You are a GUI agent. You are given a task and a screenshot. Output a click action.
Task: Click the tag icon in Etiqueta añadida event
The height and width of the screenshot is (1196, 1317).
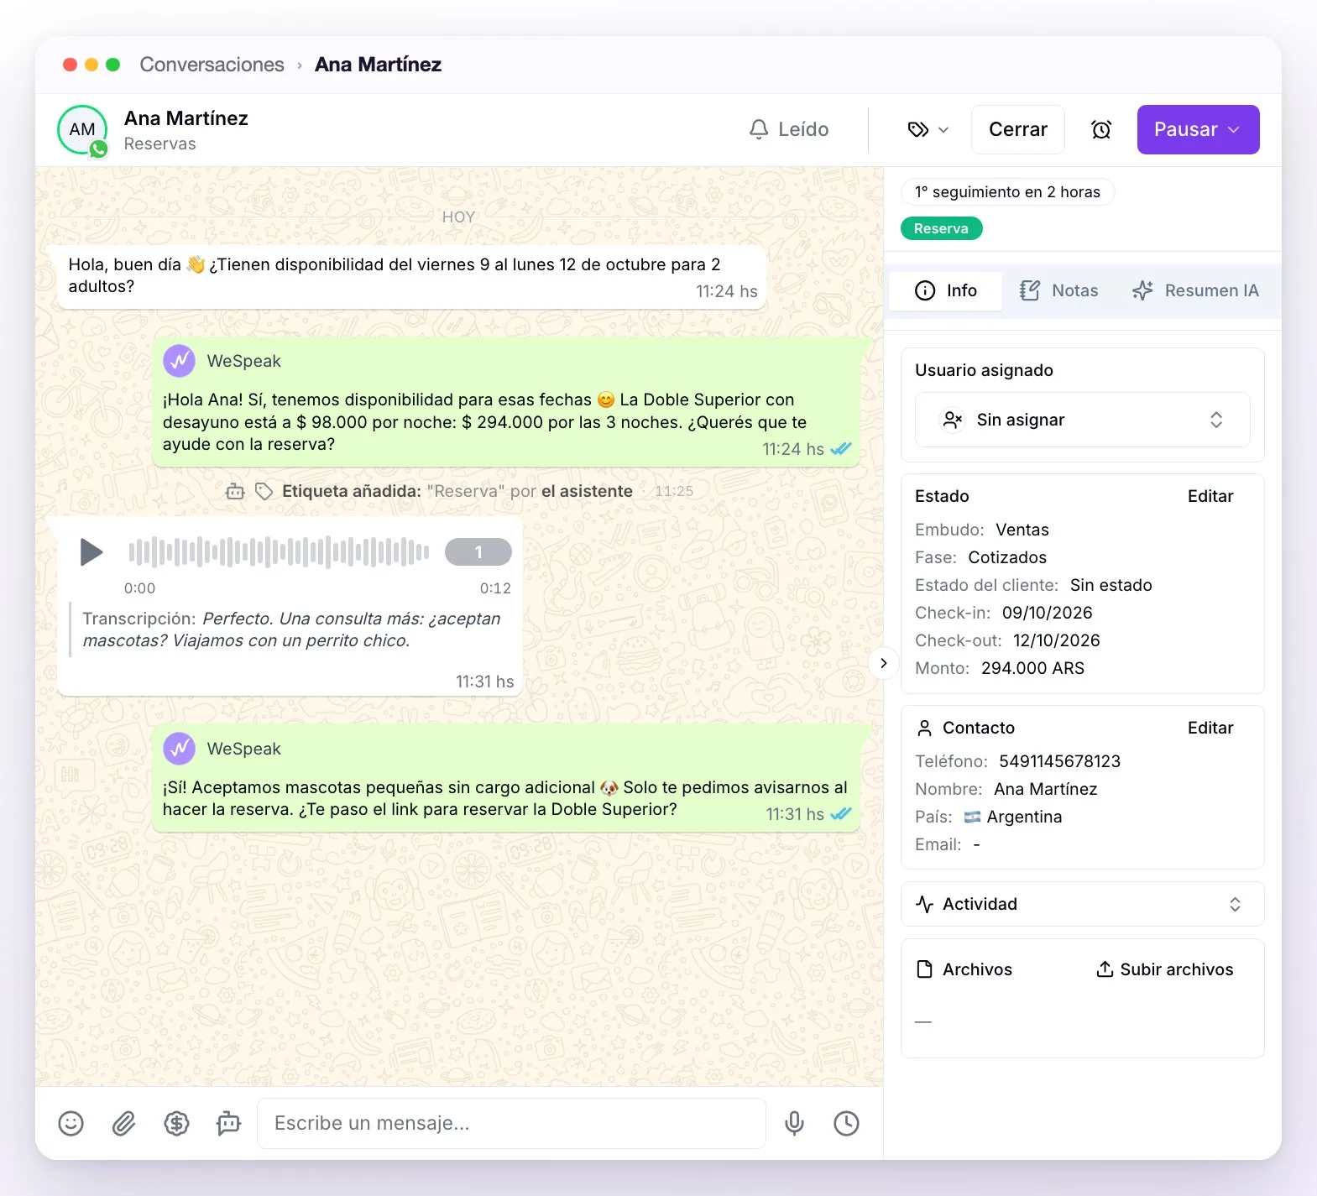click(x=264, y=491)
